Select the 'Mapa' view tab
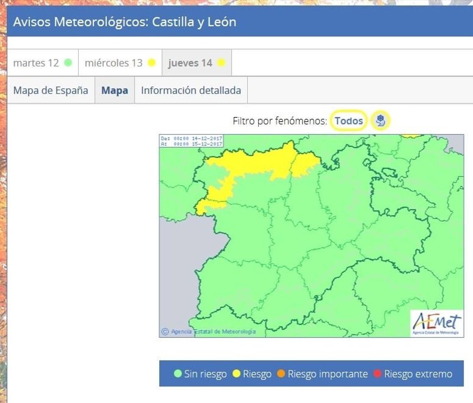Viewport: 473px width, 403px height. pos(115,90)
